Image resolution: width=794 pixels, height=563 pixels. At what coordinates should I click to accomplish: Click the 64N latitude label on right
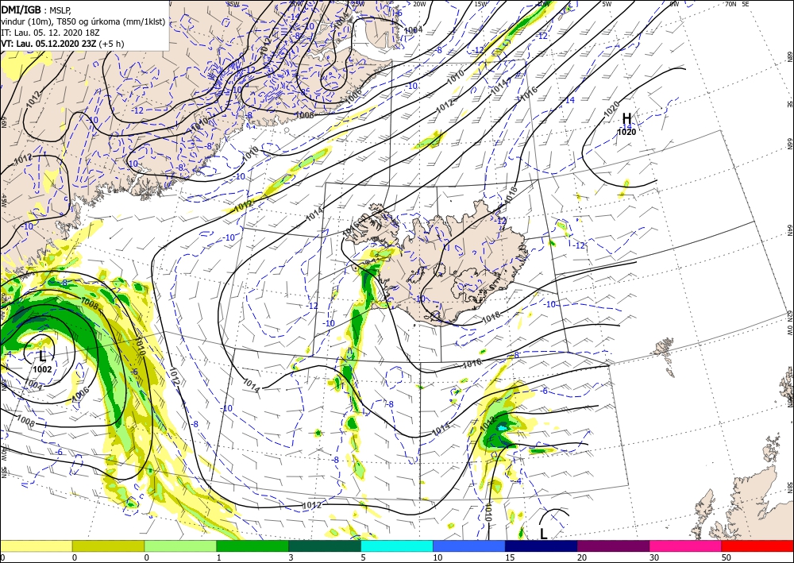tap(789, 229)
